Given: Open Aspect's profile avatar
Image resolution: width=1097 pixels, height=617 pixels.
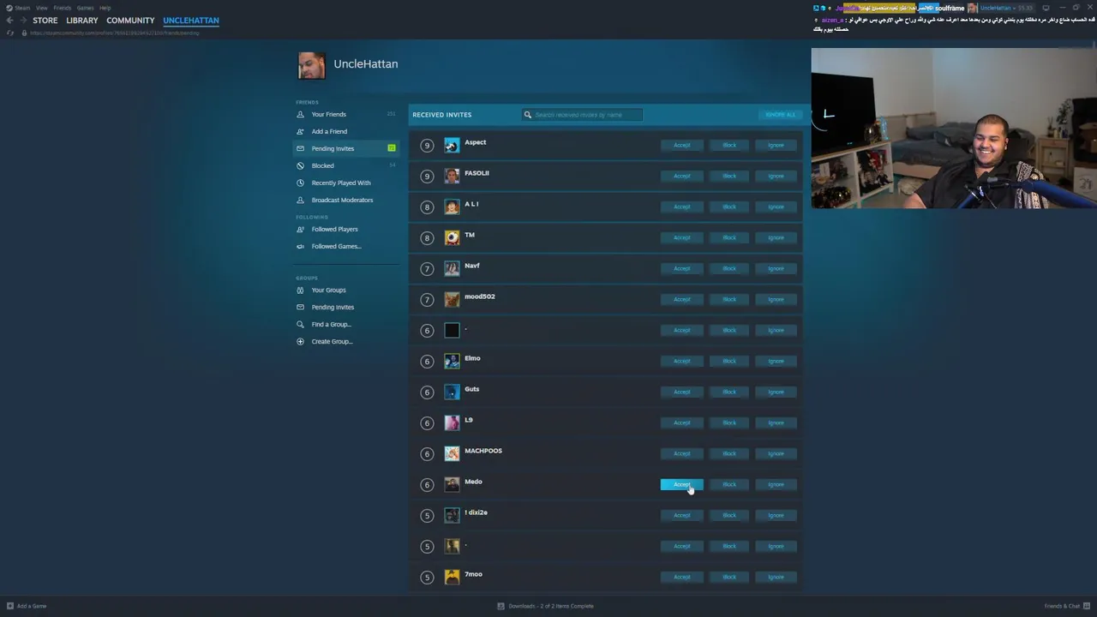Looking at the screenshot, I should (452, 145).
